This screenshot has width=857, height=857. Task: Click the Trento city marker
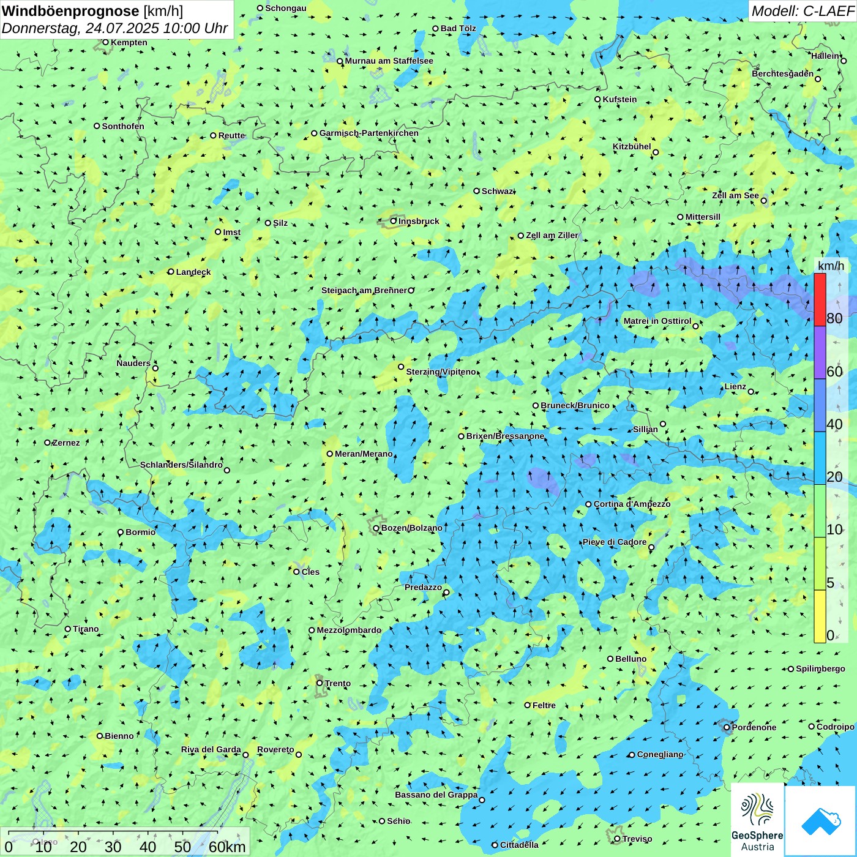(x=320, y=683)
